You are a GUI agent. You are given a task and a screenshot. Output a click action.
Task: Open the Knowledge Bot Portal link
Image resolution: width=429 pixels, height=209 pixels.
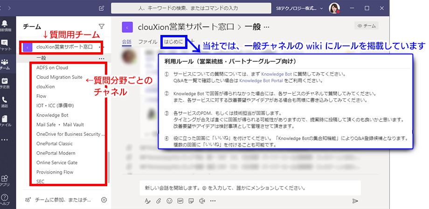(261, 81)
